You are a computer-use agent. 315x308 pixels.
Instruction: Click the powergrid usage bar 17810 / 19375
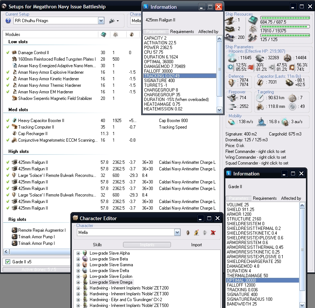[x=285, y=27]
